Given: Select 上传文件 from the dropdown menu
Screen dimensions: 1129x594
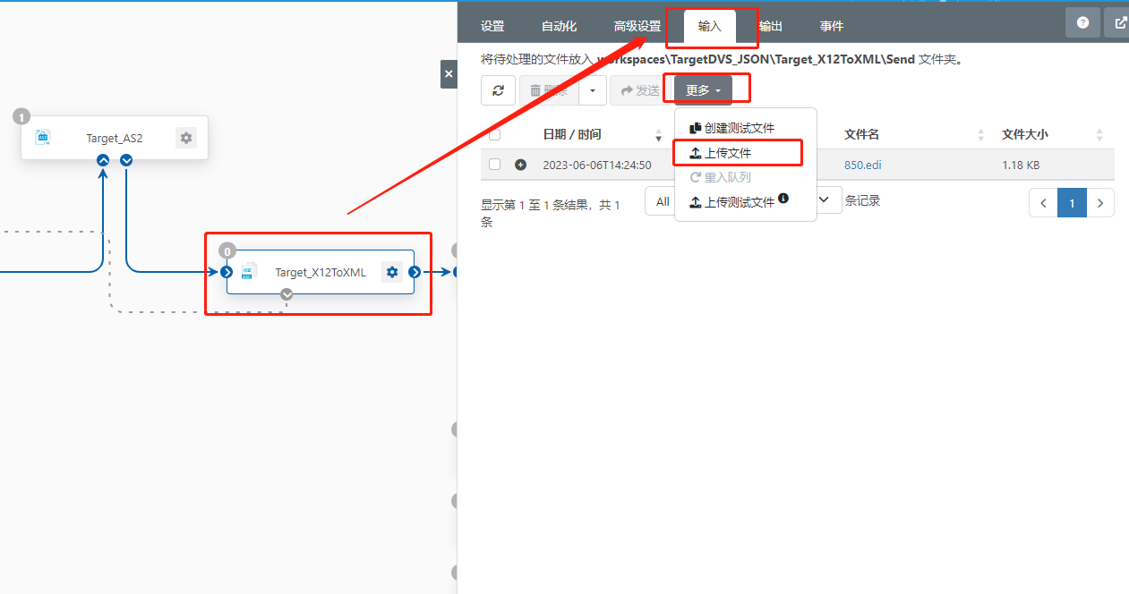Looking at the screenshot, I should (727, 153).
